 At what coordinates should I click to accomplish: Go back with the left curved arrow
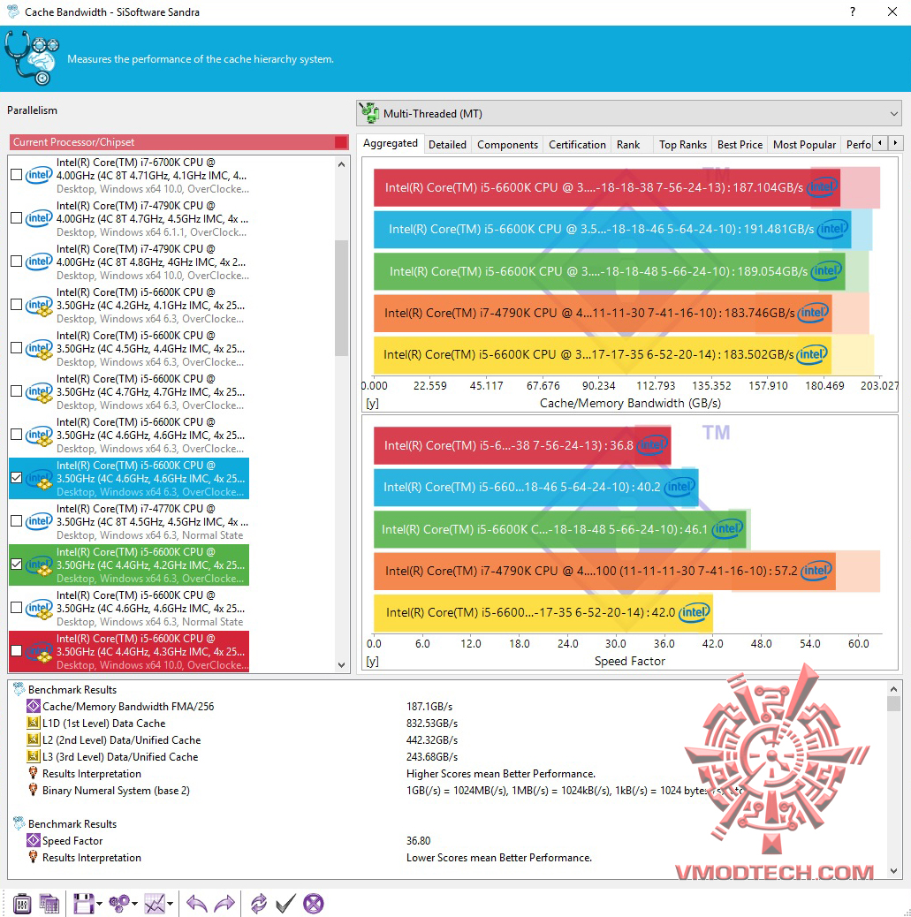(x=196, y=904)
